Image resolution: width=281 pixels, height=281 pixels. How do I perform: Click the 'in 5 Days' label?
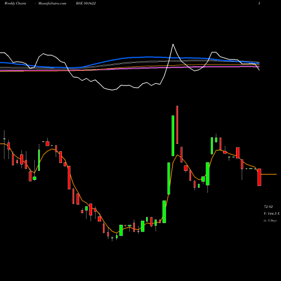270,221
